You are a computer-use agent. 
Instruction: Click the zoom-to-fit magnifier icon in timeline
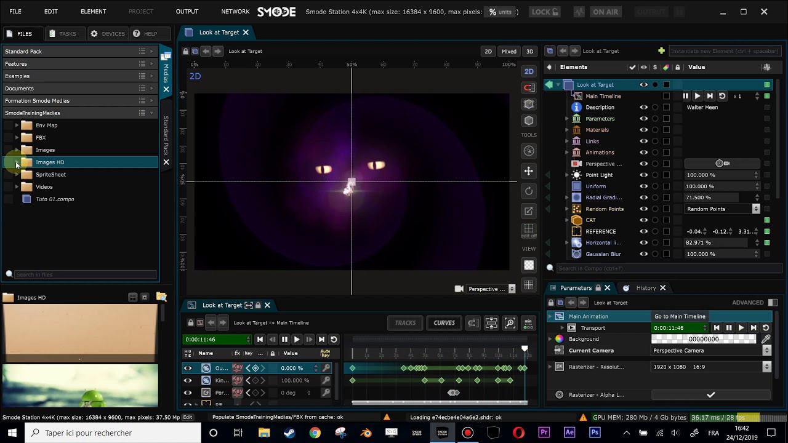click(510, 322)
